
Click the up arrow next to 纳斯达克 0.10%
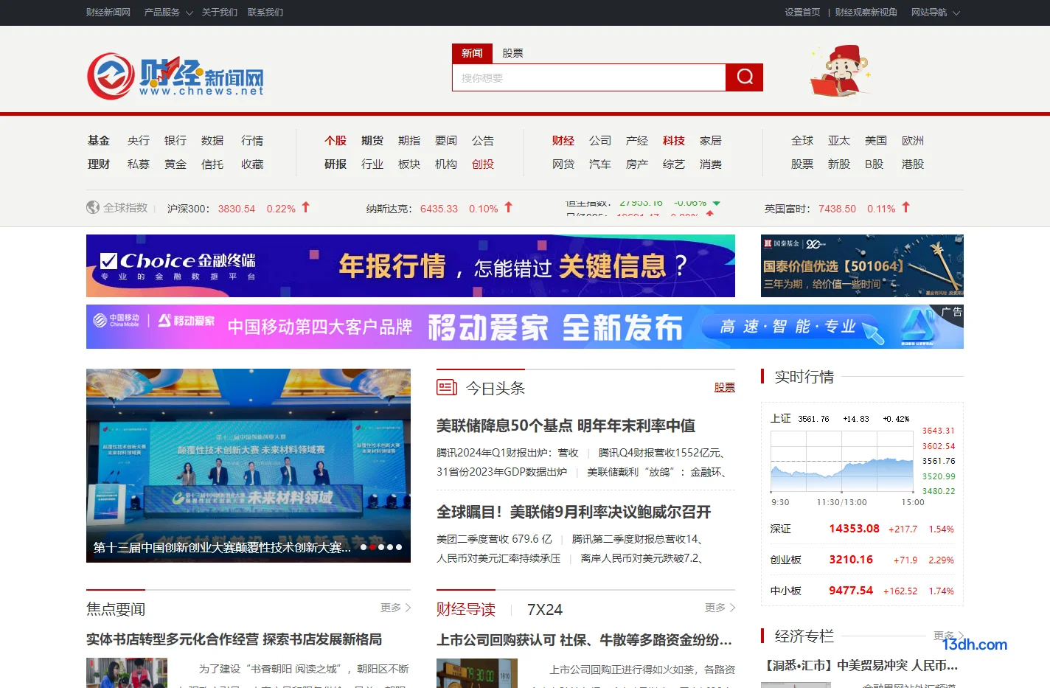click(x=508, y=207)
